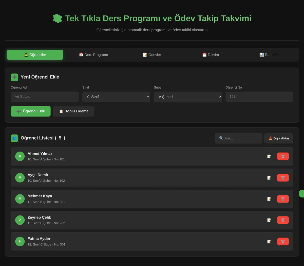Edit the Ayşe Demir student record
The width and height of the screenshot is (304, 266).
click(x=269, y=178)
